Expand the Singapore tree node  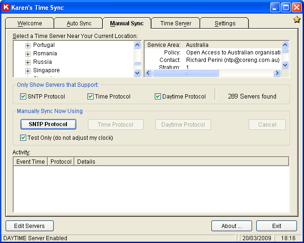coord(28,71)
